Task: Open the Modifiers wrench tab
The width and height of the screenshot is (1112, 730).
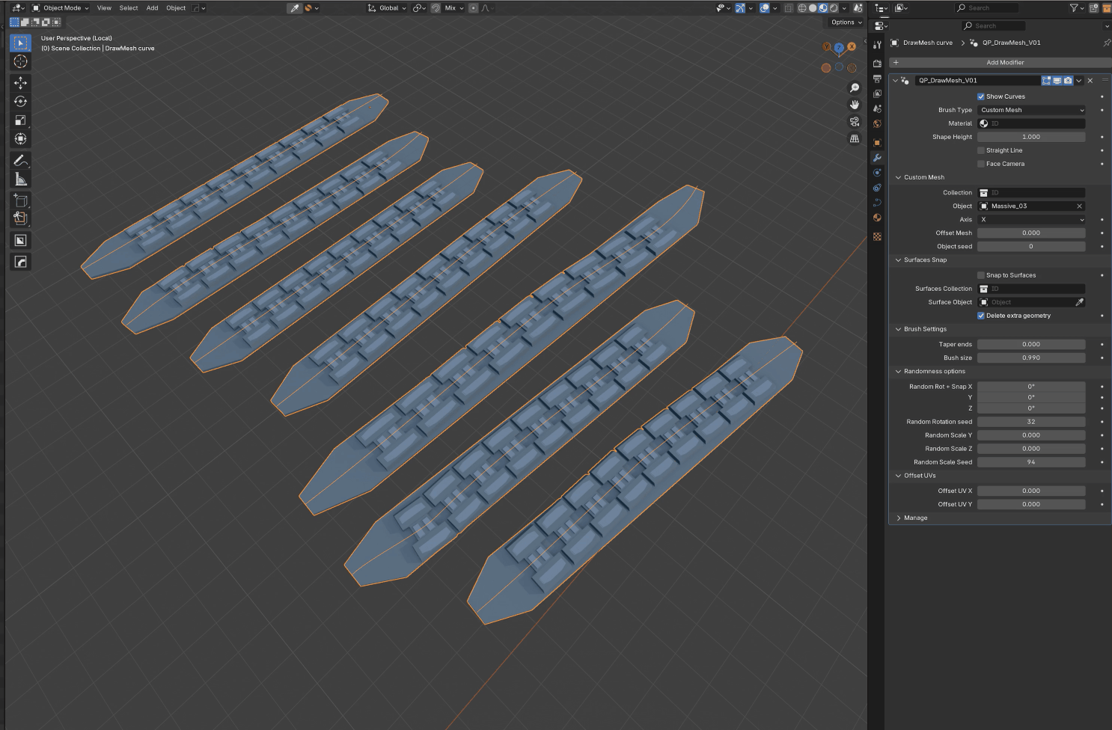Action: tap(877, 158)
